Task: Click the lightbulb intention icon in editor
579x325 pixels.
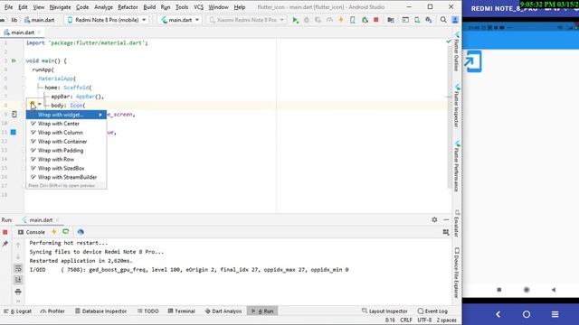Action: point(33,105)
